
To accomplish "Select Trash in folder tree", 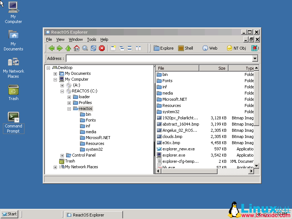I will pos(67,161).
